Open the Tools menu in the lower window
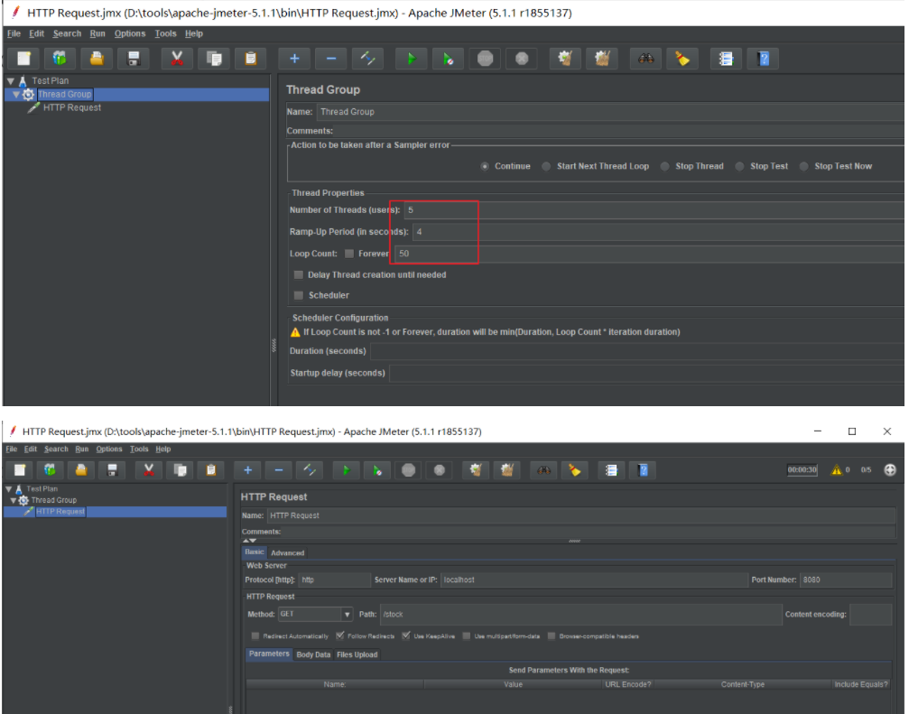 pos(139,450)
